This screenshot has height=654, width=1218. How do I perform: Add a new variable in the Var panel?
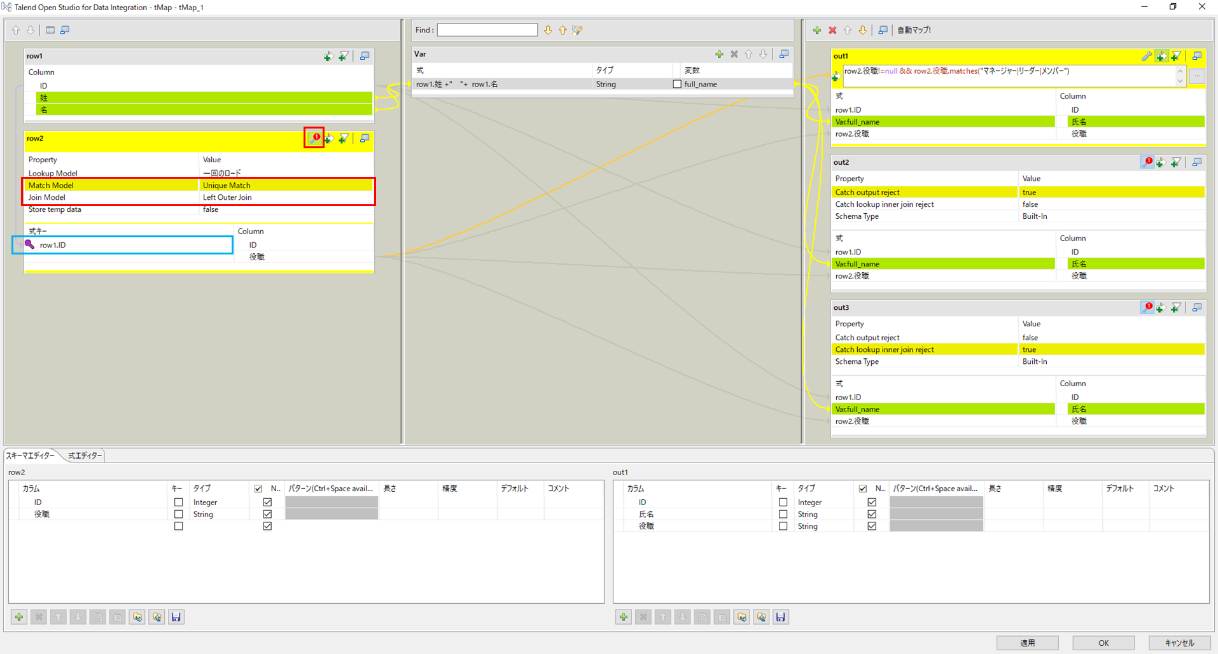pos(719,54)
